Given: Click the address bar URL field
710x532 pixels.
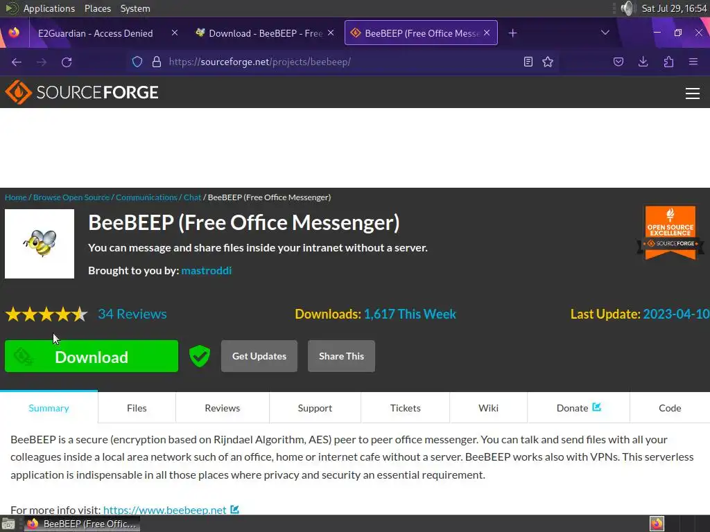Looking at the screenshot, I should pos(343,62).
